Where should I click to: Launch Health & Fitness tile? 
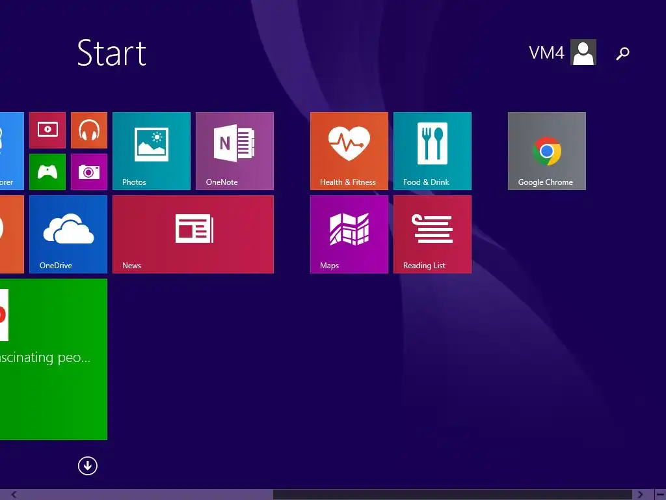[349, 151]
